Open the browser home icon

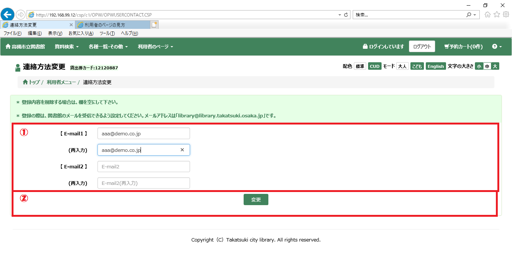click(488, 15)
